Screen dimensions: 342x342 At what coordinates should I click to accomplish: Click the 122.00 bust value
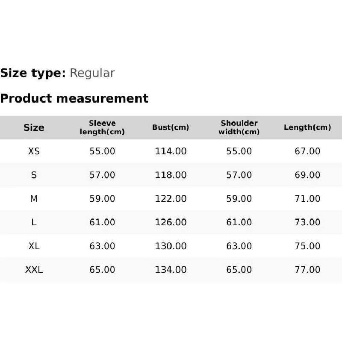(171, 198)
